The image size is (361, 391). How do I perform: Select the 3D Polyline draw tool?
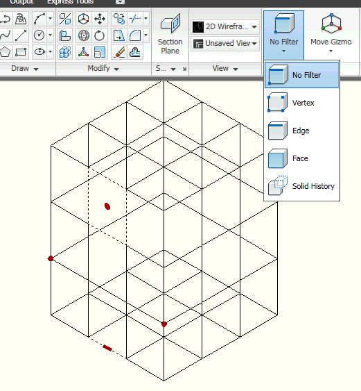(4, 19)
